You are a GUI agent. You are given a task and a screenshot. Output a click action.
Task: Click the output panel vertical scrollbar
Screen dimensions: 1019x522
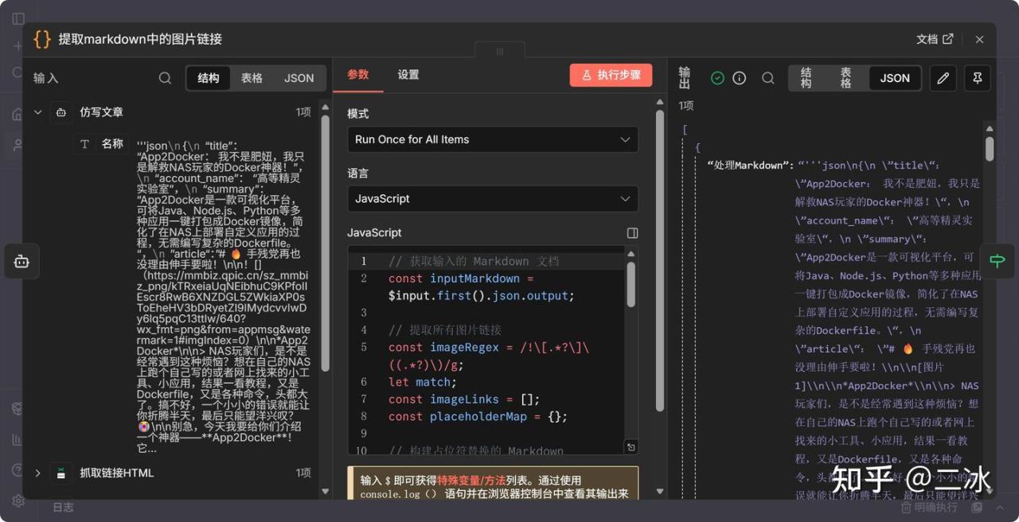pos(990,148)
